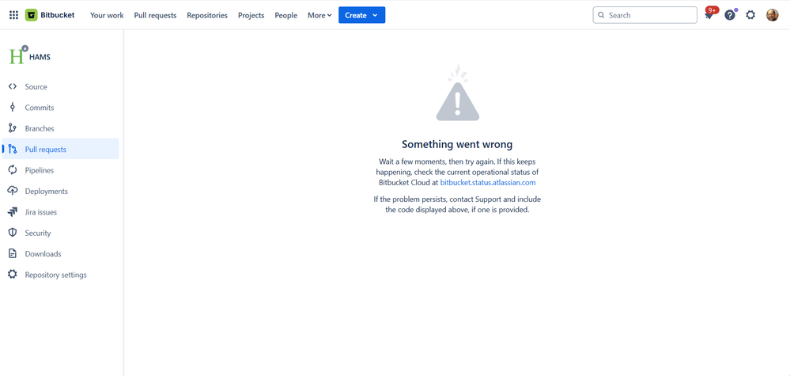The image size is (790, 376).
Task: Click the Commits icon in sidebar
Action: pos(13,108)
